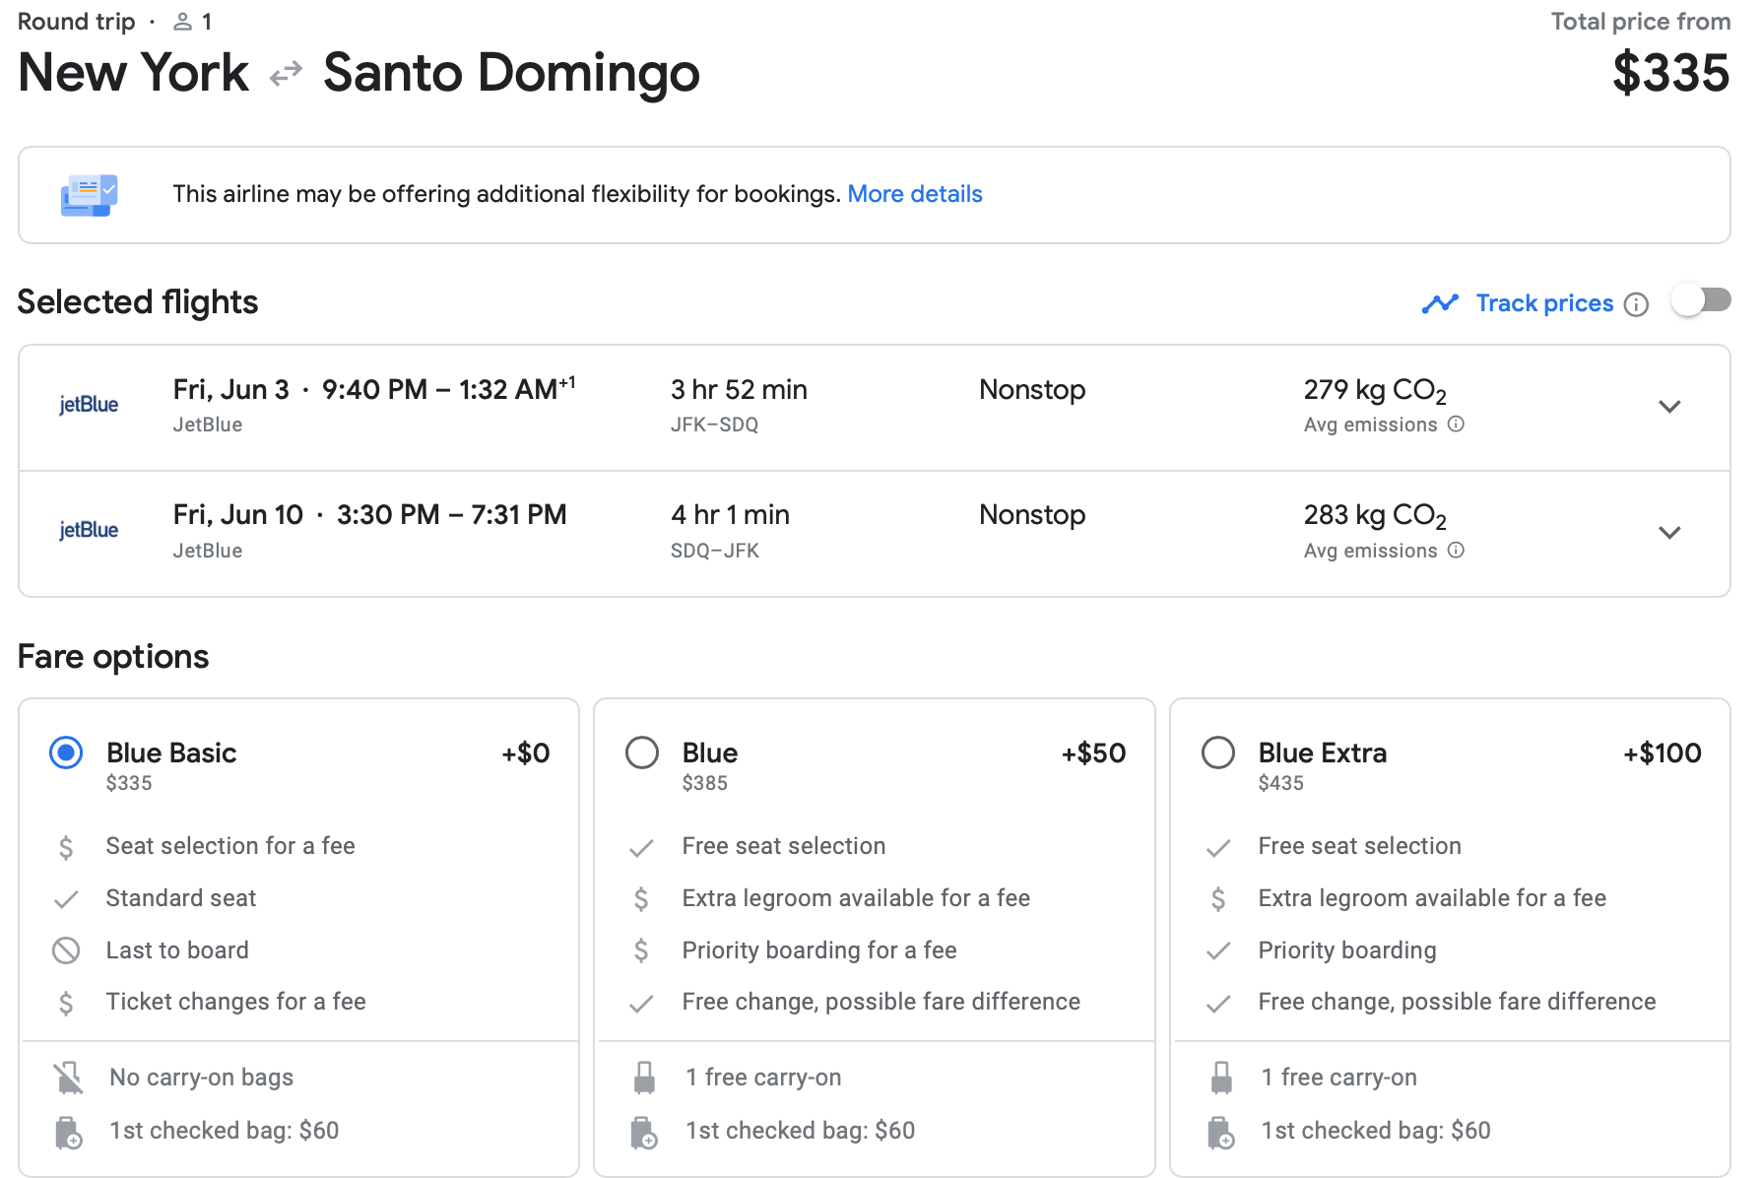Click the flexibility ticket icon in banner
The width and height of the screenshot is (1761, 1178).
tap(89, 195)
